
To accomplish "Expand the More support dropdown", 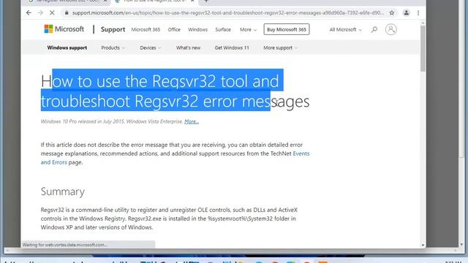I will [280, 47].
